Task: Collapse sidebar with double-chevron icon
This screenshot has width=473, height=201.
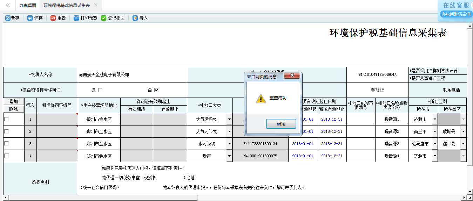Action: (x=8, y=6)
